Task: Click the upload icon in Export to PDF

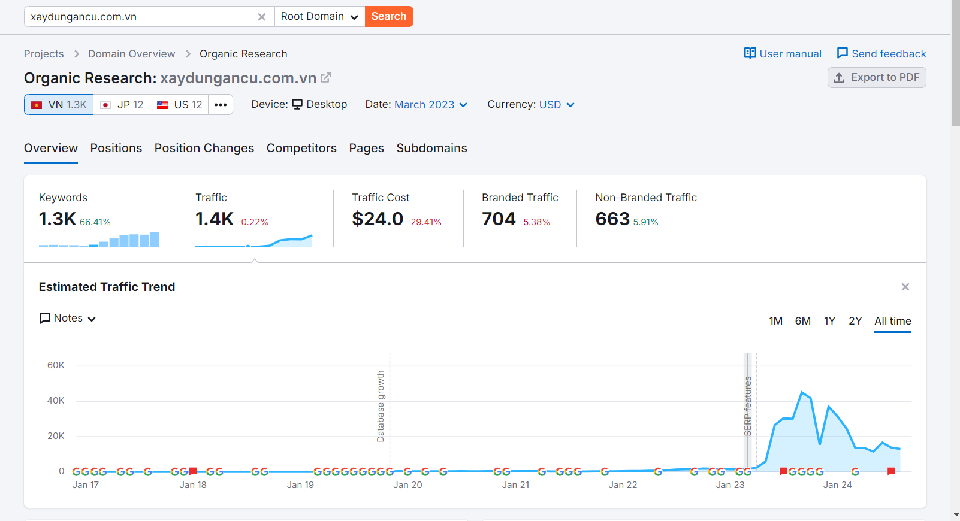Action: tap(839, 78)
